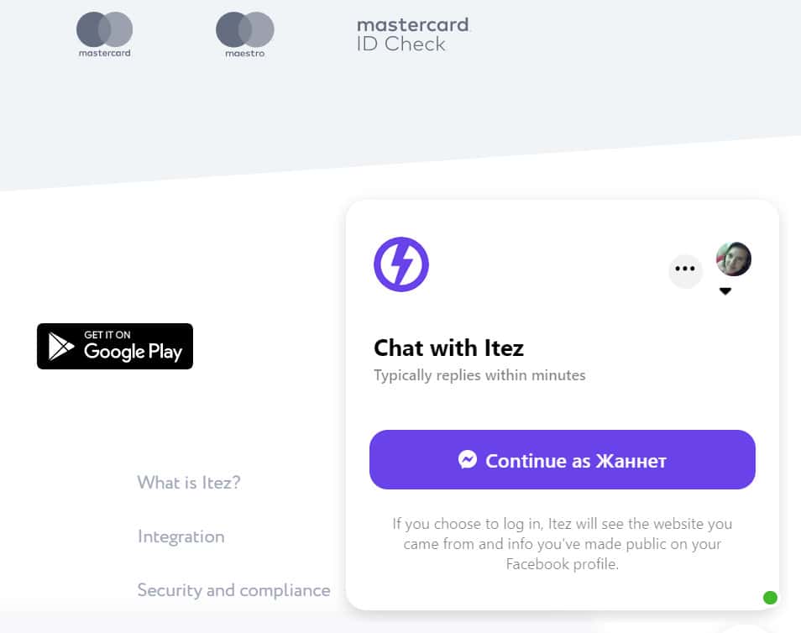Click the 'maestro' label under the circles
This screenshot has height=633, width=801.
(244, 54)
